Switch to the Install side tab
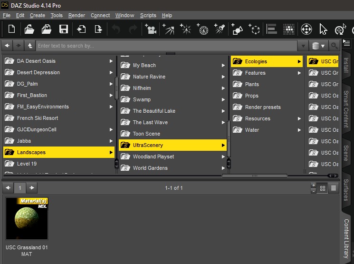Image resolution: width=354 pixels, height=264 pixels. click(x=346, y=65)
